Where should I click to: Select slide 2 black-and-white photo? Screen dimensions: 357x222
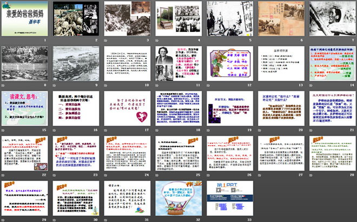(x=75, y=18)
